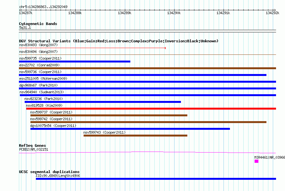The height and width of the screenshot is (191, 285).
Task: Click the nsv823236 (Park2010) label
Action: pos(44,99)
